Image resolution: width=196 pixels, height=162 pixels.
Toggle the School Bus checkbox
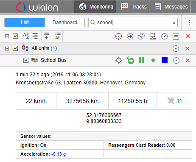pyautogui.click(x=26, y=60)
